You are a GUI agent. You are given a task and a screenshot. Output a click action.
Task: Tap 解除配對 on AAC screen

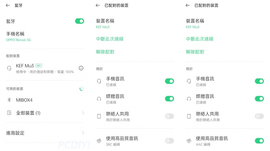tap(195, 52)
